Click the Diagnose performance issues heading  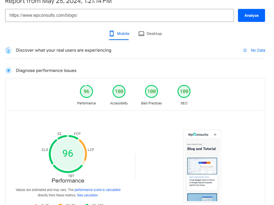[46, 71]
